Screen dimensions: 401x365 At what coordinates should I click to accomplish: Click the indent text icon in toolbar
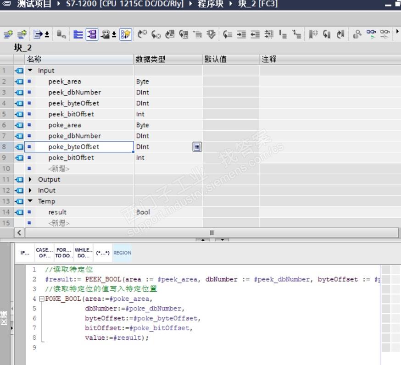(241, 34)
